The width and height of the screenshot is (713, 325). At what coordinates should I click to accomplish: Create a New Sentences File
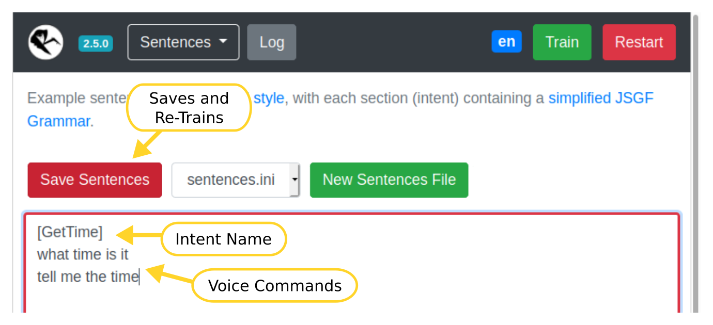pyautogui.click(x=389, y=180)
